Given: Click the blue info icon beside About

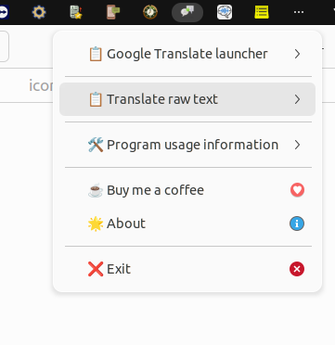Looking at the screenshot, I should point(297,224).
